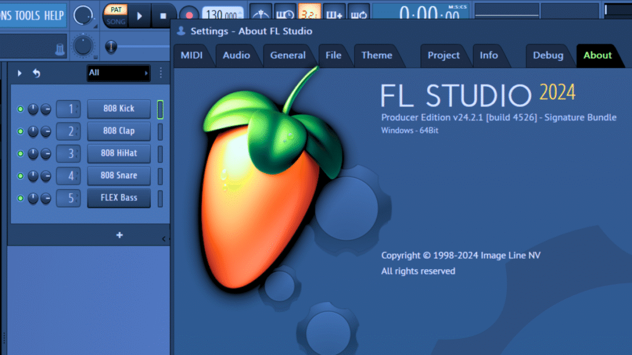Switch to the Info settings tab

(x=489, y=55)
